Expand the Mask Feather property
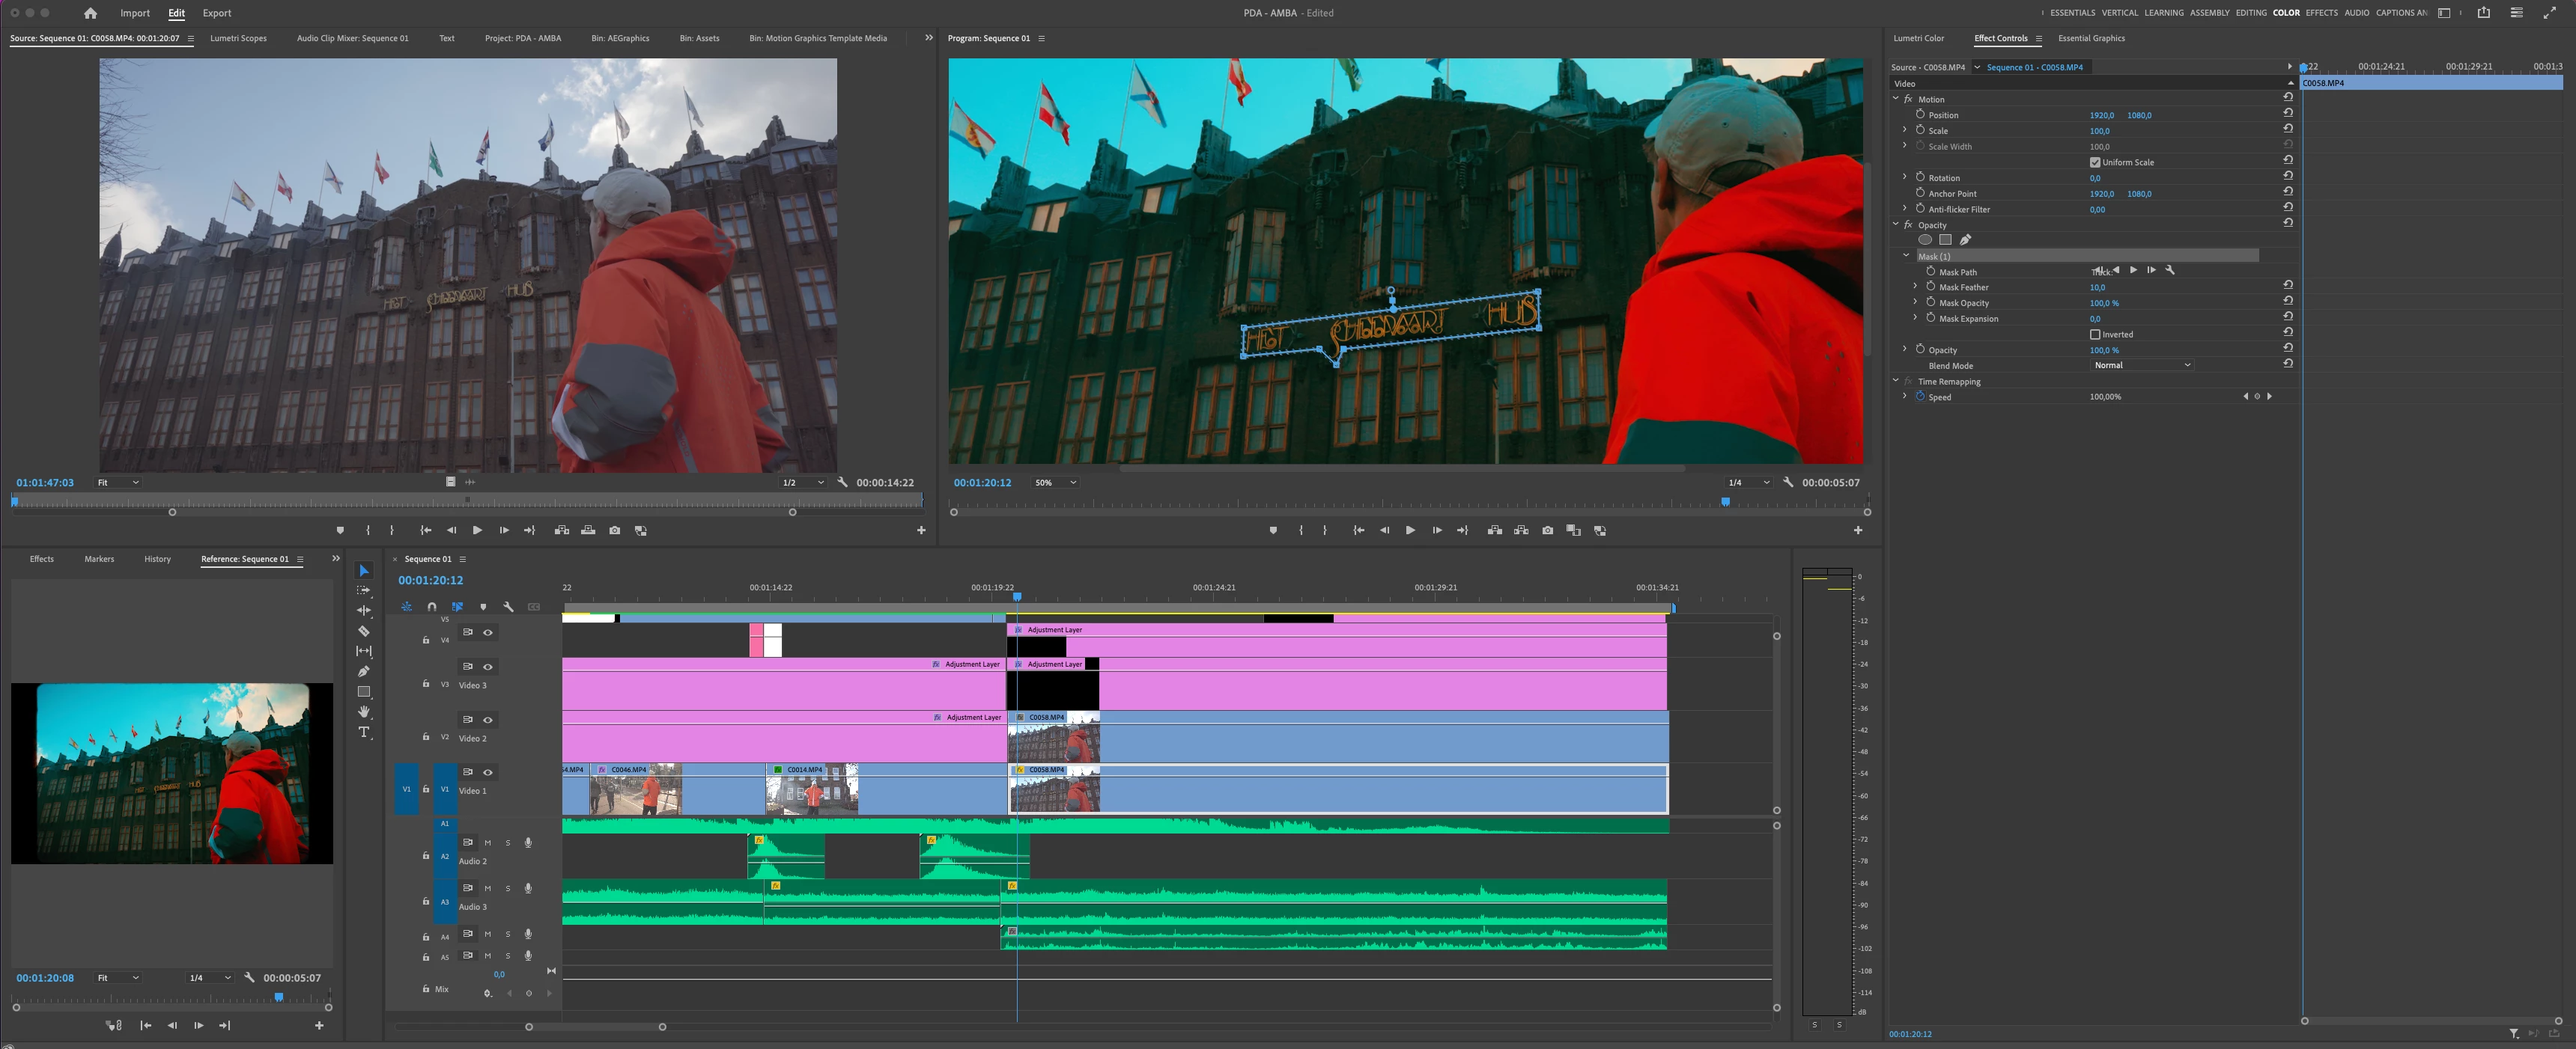The width and height of the screenshot is (2576, 1049). pos(1915,287)
